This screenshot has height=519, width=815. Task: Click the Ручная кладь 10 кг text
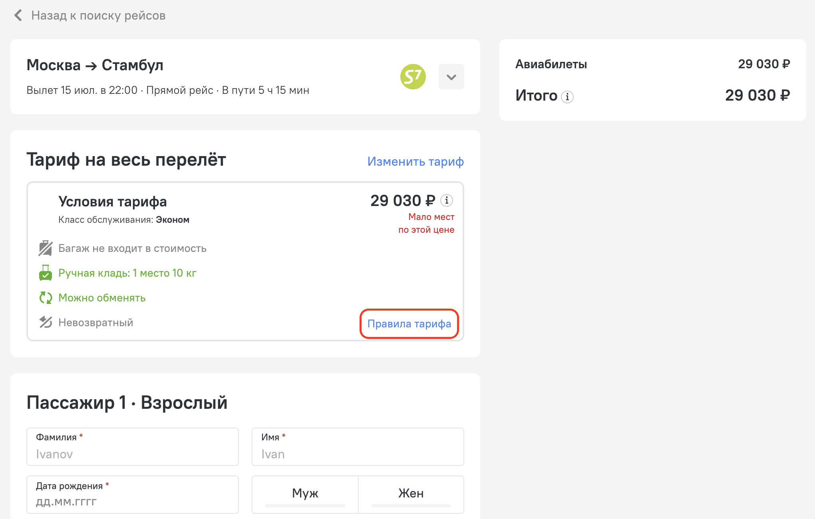point(127,273)
